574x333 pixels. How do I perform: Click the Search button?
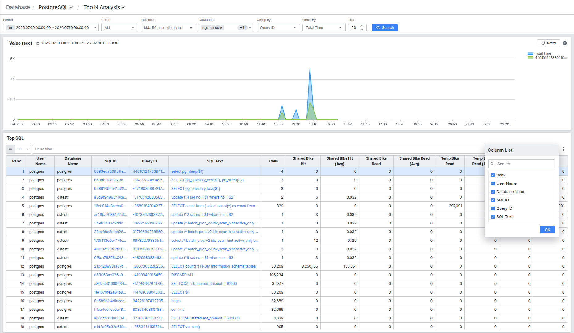click(385, 28)
